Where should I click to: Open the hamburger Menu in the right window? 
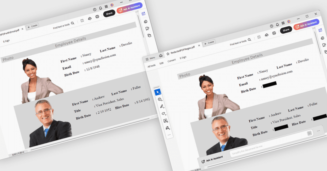tap(150, 59)
